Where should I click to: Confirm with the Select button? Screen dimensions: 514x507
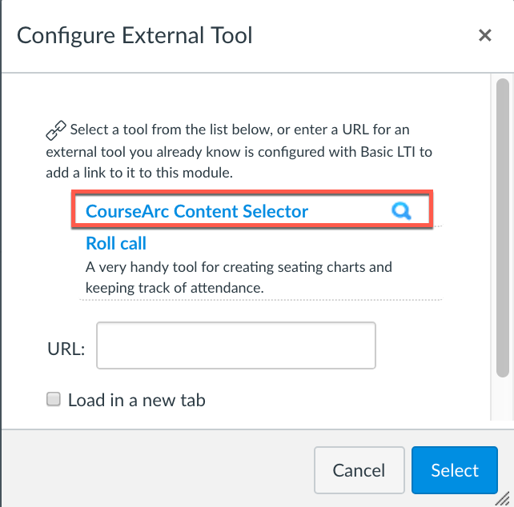pos(455,470)
